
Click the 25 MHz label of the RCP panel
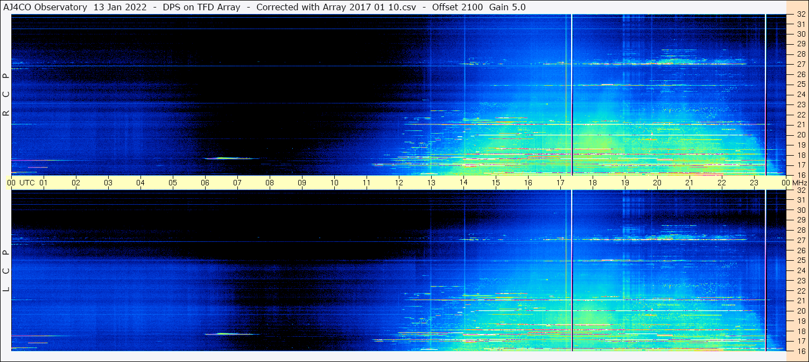(800, 84)
